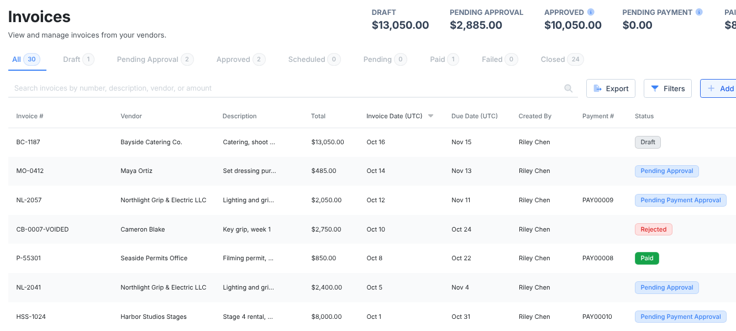
Task: Click the Invoice Date sort arrow
Action: [x=430, y=116]
